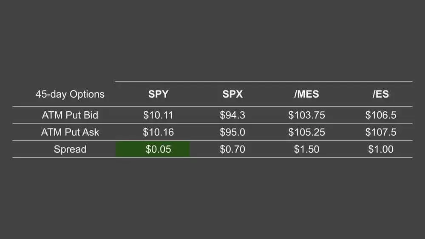Screen dimensions: 425x239
Task: Click the green highlighted $0.05 cell
Action: point(158,149)
